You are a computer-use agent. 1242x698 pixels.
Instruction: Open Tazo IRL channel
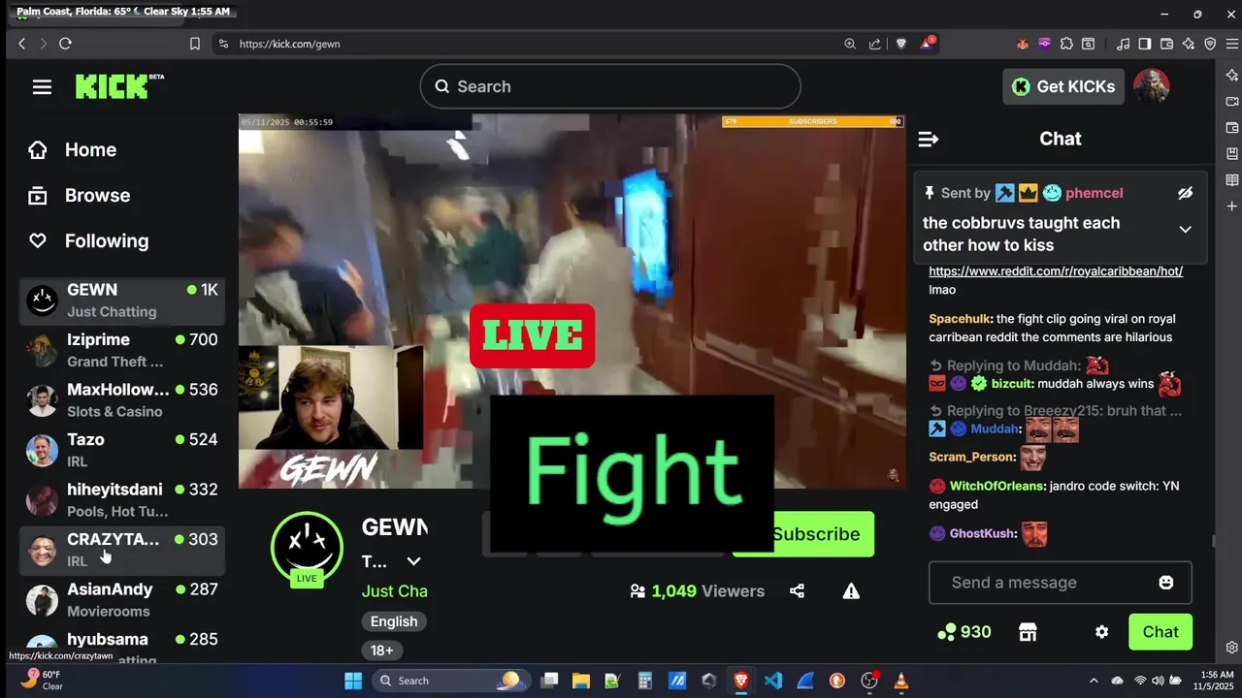(122, 450)
